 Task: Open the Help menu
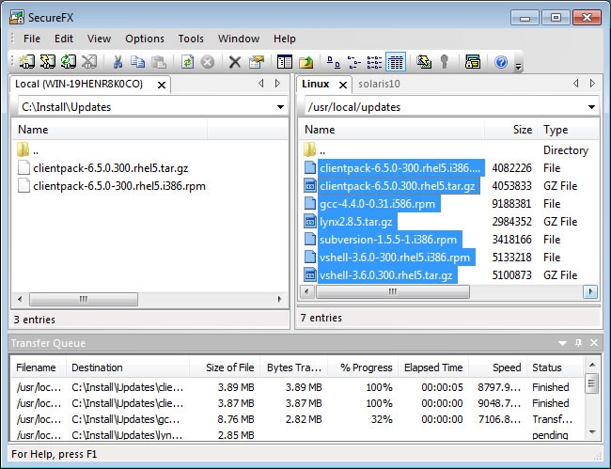coord(285,39)
